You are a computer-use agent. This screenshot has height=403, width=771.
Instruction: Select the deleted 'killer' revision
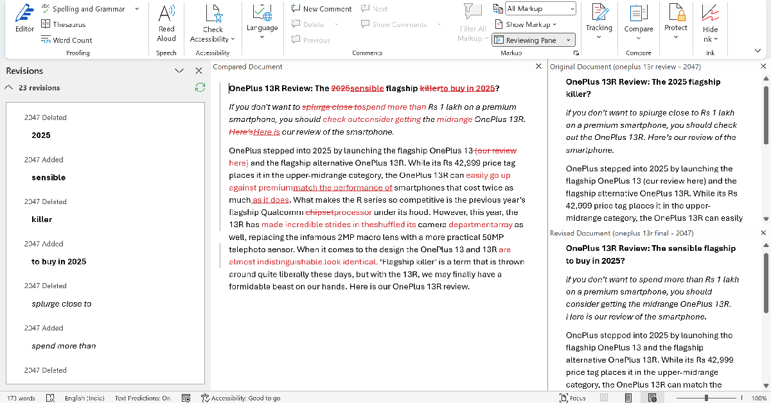[41, 219]
